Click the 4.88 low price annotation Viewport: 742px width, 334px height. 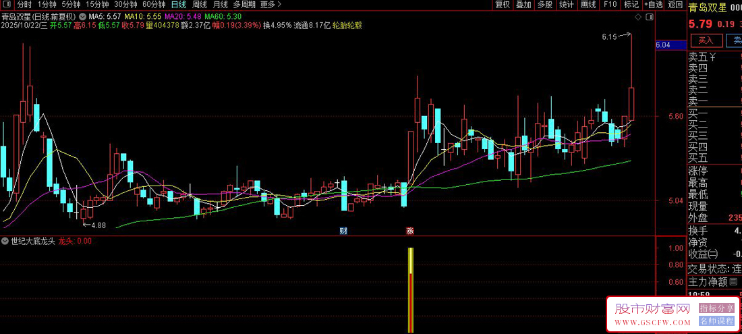click(x=98, y=225)
